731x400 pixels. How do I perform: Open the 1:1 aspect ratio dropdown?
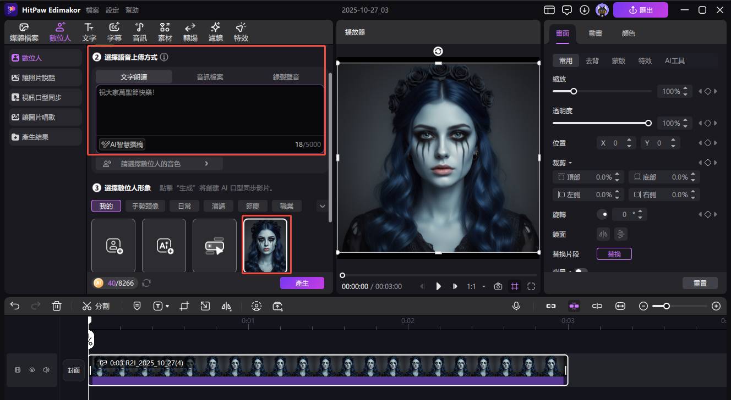[476, 286]
